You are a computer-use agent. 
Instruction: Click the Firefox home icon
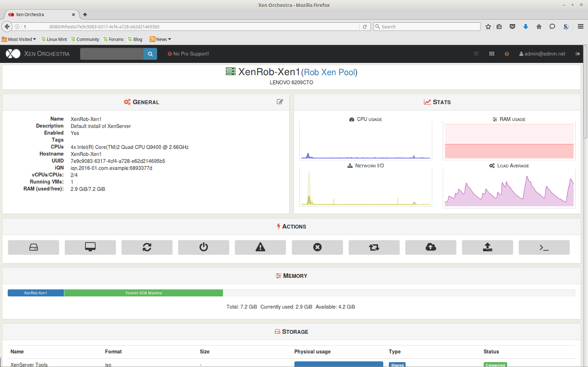(539, 27)
